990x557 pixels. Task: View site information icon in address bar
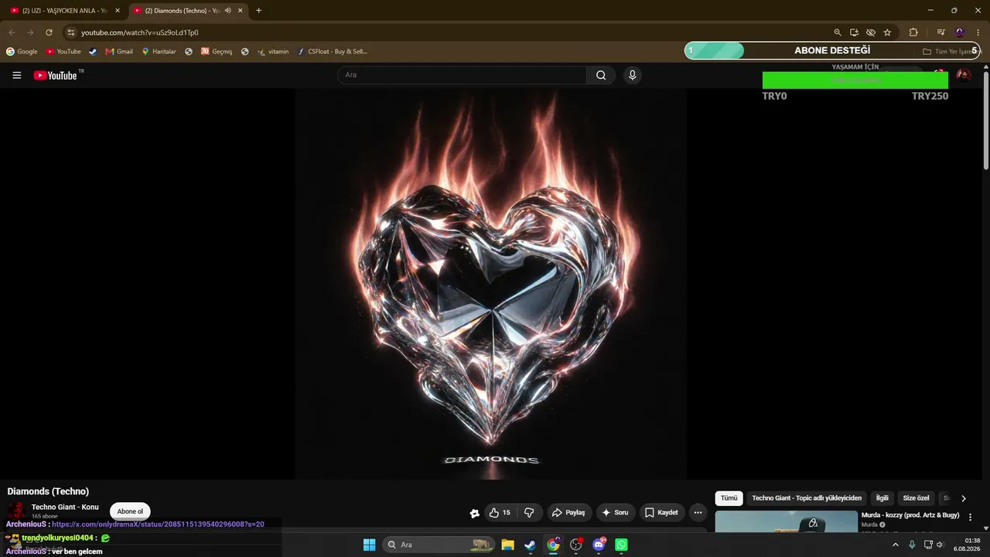70,32
